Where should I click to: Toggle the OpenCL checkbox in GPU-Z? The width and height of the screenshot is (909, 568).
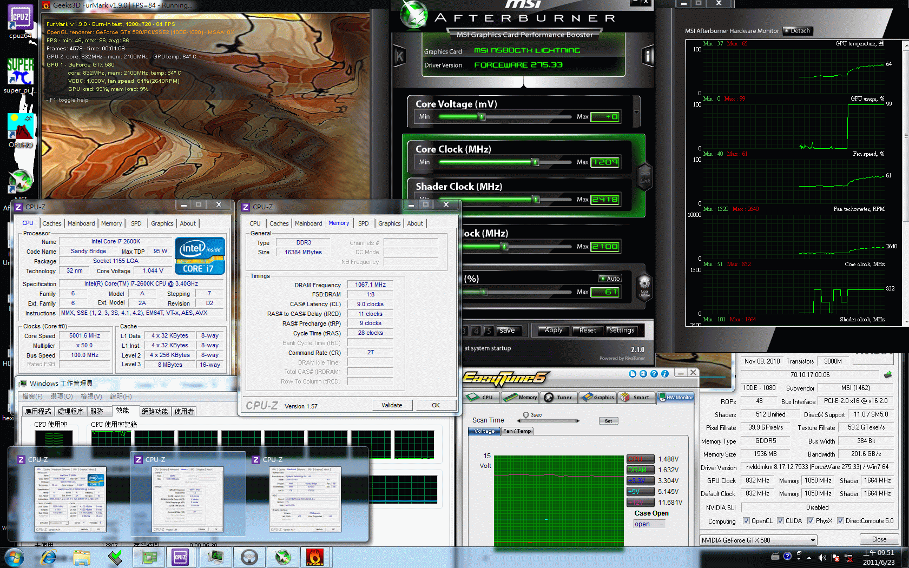tap(746, 521)
